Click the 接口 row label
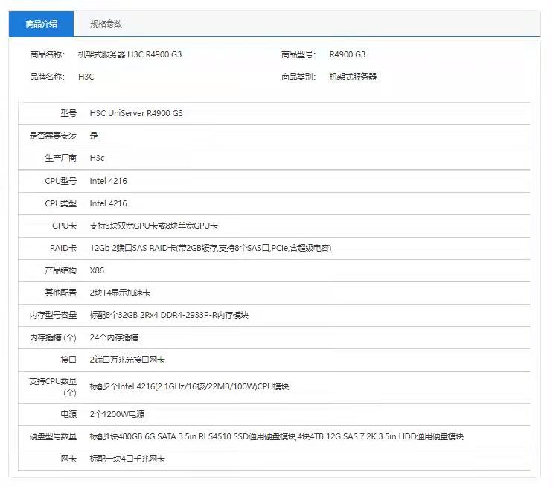Screen dimensions: 553x487 point(68,360)
